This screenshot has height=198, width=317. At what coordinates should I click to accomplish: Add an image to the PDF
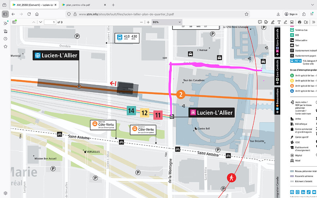pos(292,22)
